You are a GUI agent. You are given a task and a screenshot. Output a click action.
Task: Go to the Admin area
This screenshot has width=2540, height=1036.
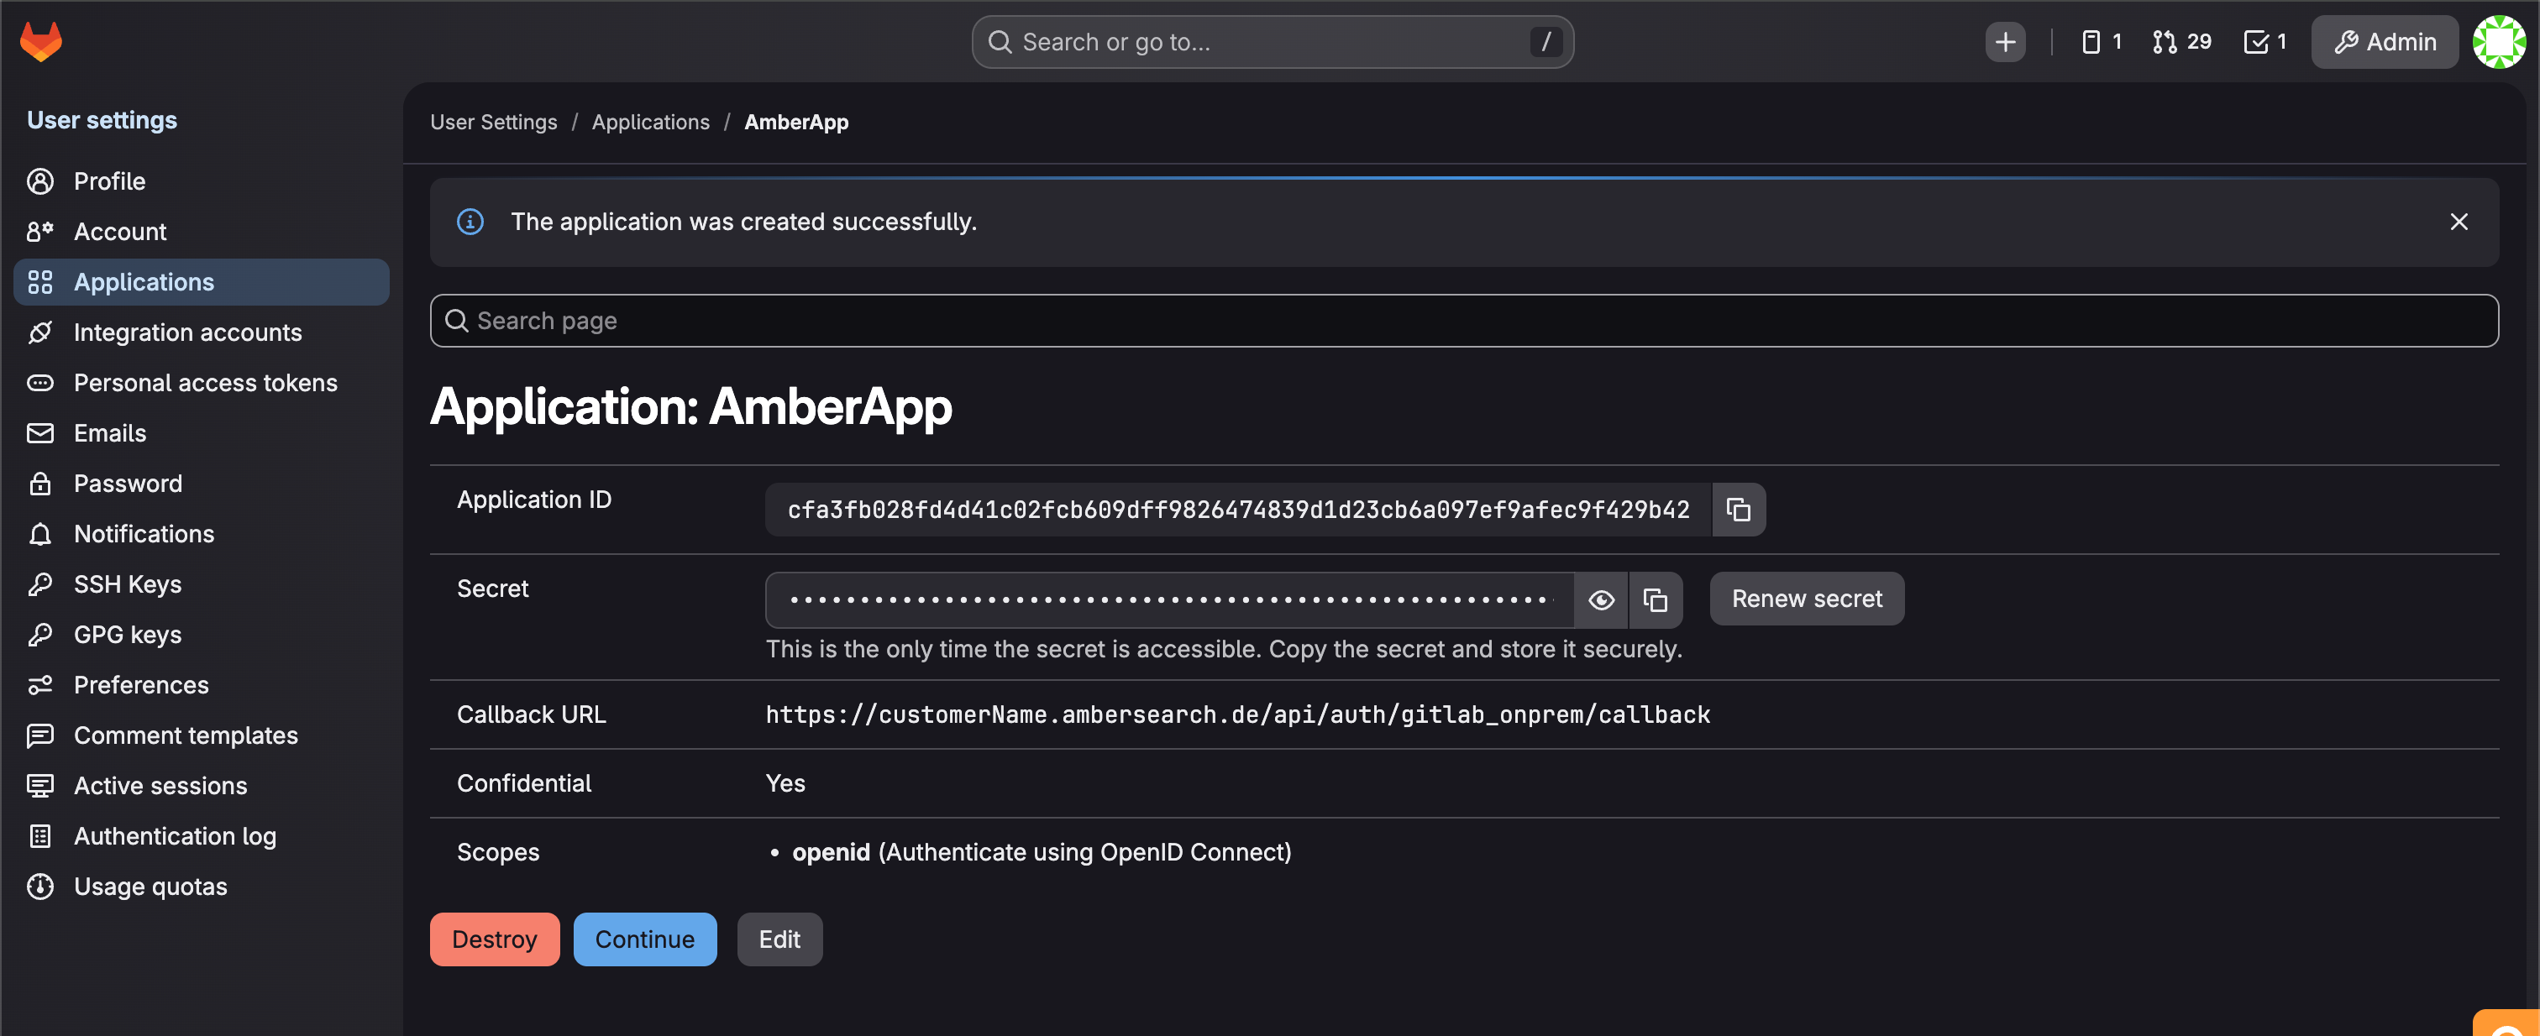pyautogui.click(x=2385, y=41)
